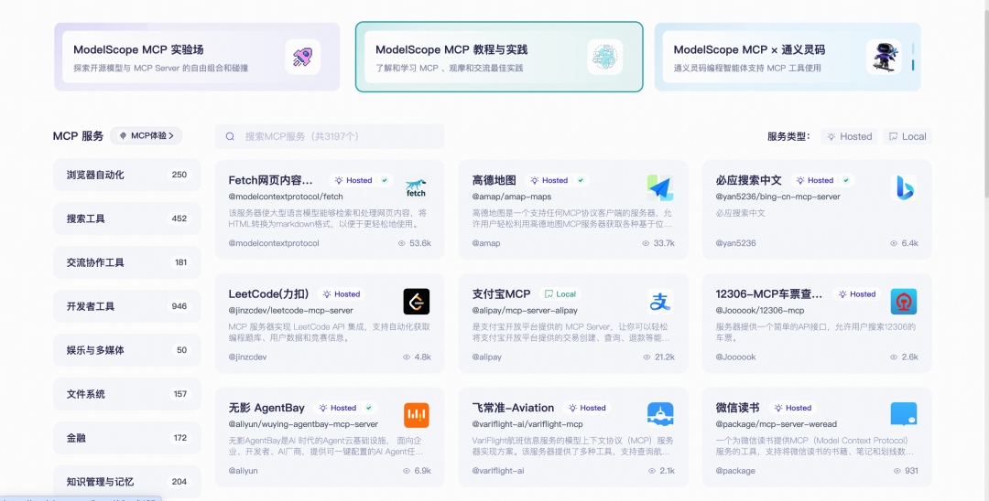
Task: Click the verified check on 高德地图 badge
Action: [x=581, y=180]
